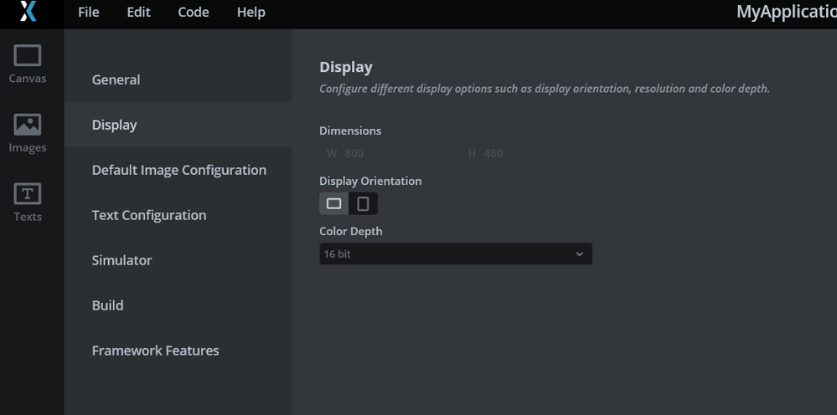
Task: Open the Color Depth 16 bit dropdown
Action: tap(455, 254)
